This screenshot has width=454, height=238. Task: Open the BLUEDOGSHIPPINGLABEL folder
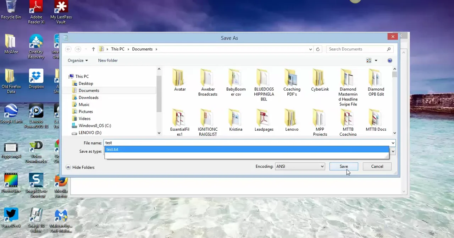[x=264, y=85]
